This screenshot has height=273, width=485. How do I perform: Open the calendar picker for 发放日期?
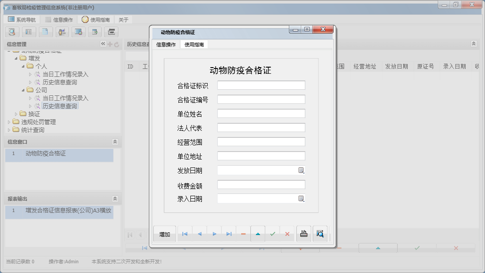click(301, 170)
